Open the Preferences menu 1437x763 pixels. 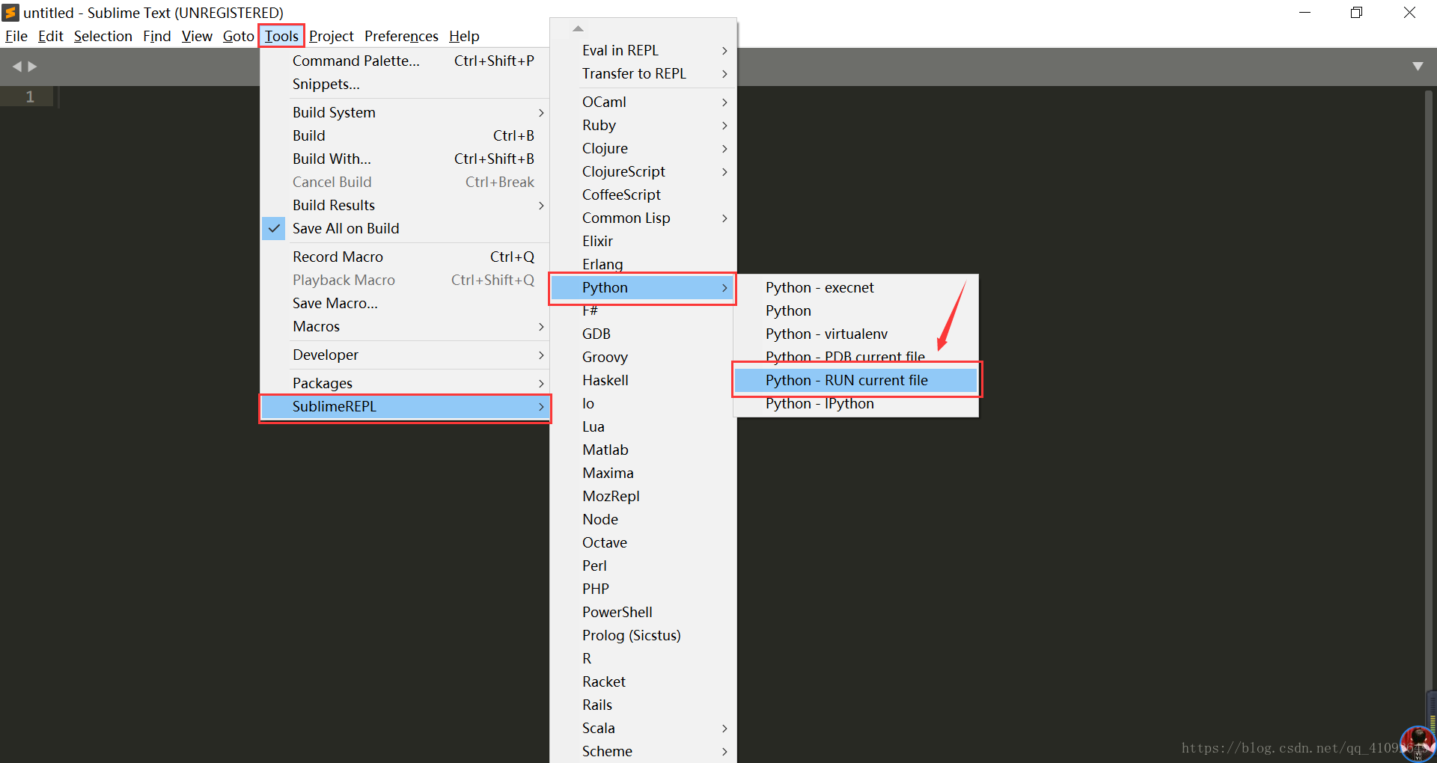click(x=401, y=36)
